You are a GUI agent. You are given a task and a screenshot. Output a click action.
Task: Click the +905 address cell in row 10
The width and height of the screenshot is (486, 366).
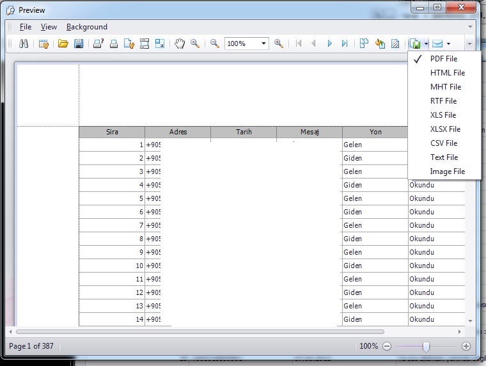(x=153, y=266)
